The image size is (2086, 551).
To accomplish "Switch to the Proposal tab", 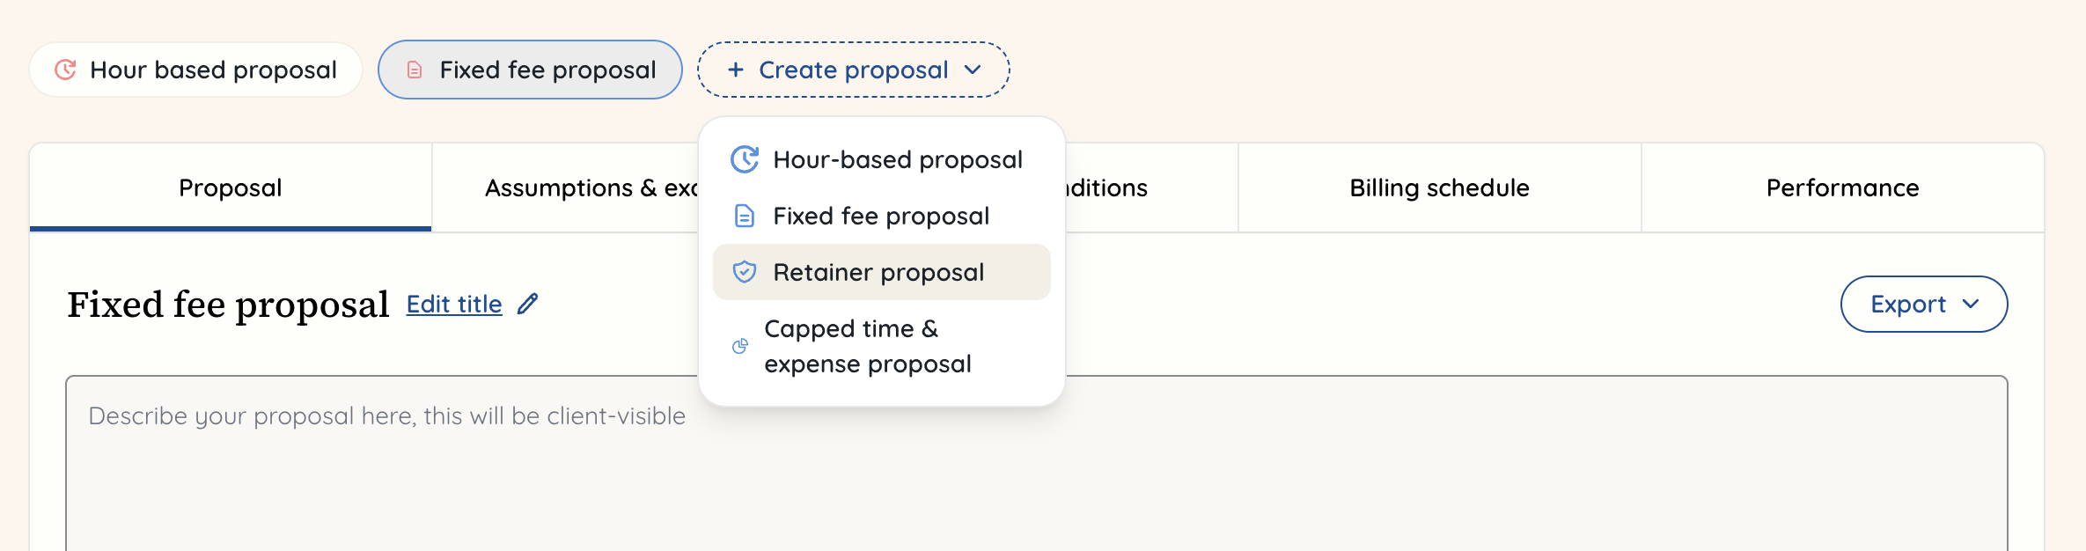I will click(x=230, y=187).
